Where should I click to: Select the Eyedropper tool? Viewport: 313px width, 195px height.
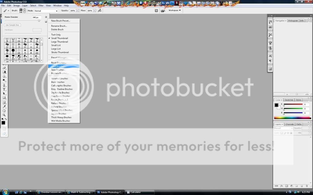4,107
